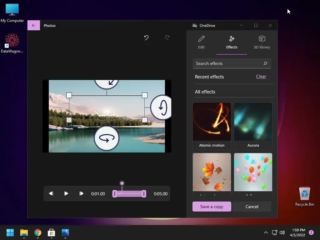Click the 0:05.00 duration label
320x240 pixels.
click(161, 194)
